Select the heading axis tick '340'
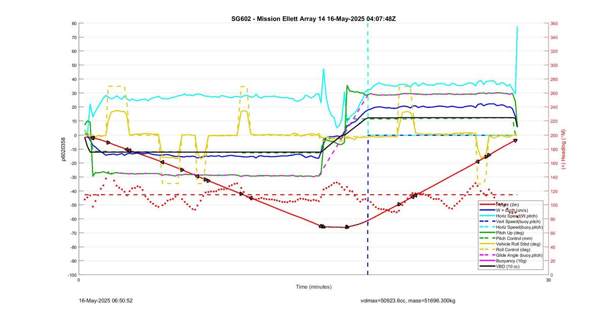Screen dimensions: 606x309 click(554, 37)
